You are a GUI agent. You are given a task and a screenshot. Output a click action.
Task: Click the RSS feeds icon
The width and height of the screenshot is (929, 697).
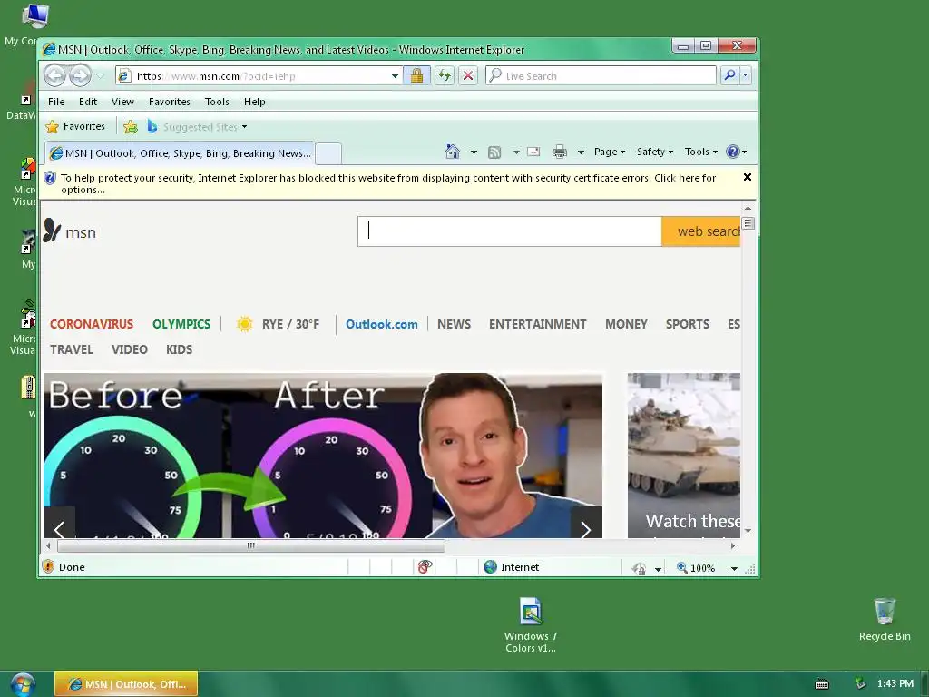[494, 152]
